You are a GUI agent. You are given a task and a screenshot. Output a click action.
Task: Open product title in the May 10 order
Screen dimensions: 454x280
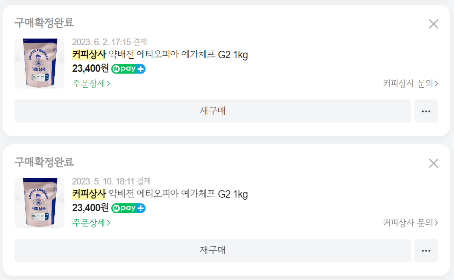160,194
